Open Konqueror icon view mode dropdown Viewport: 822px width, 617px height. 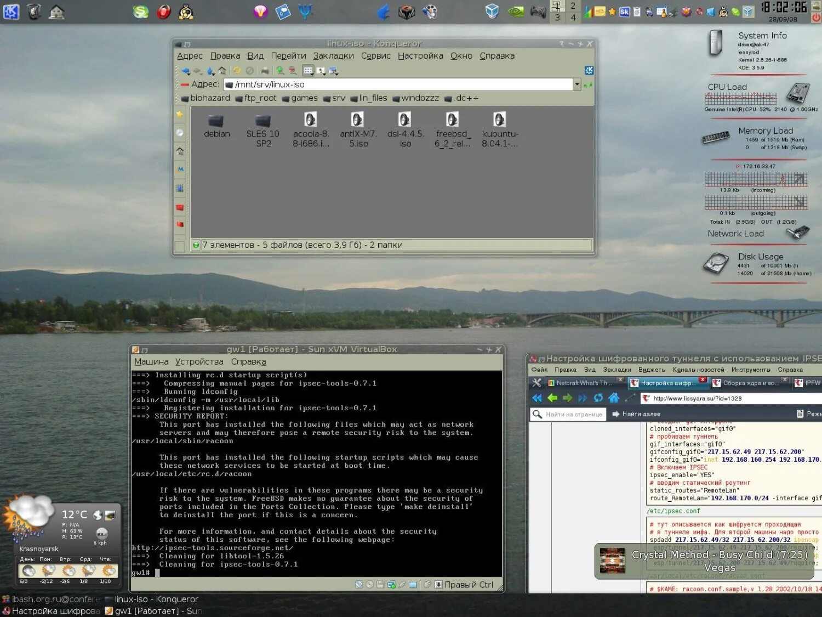tap(309, 71)
